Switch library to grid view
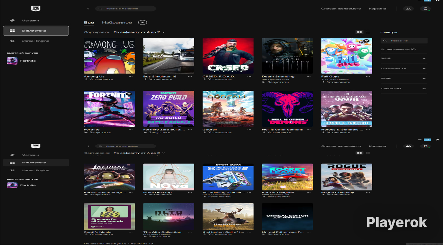The height and width of the screenshot is (245, 443). tap(359, 32)
